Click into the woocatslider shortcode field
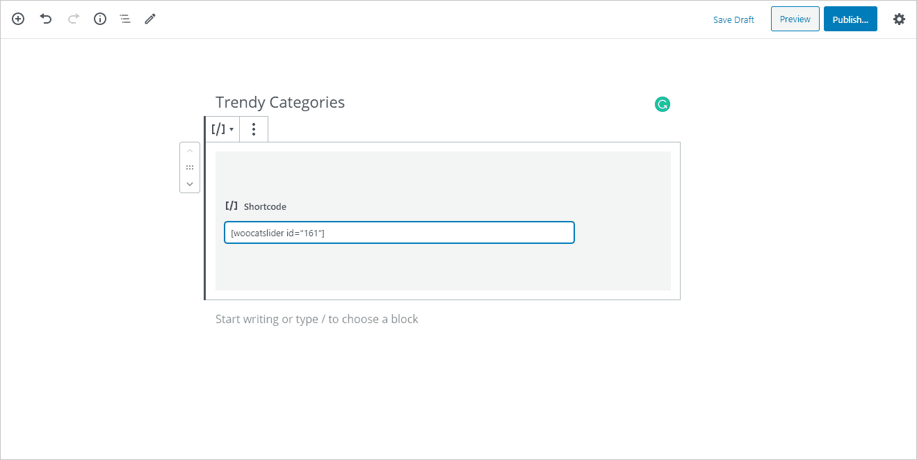This screenshot has height=460, width=917. pyautogui.click(x=398, y=233)
